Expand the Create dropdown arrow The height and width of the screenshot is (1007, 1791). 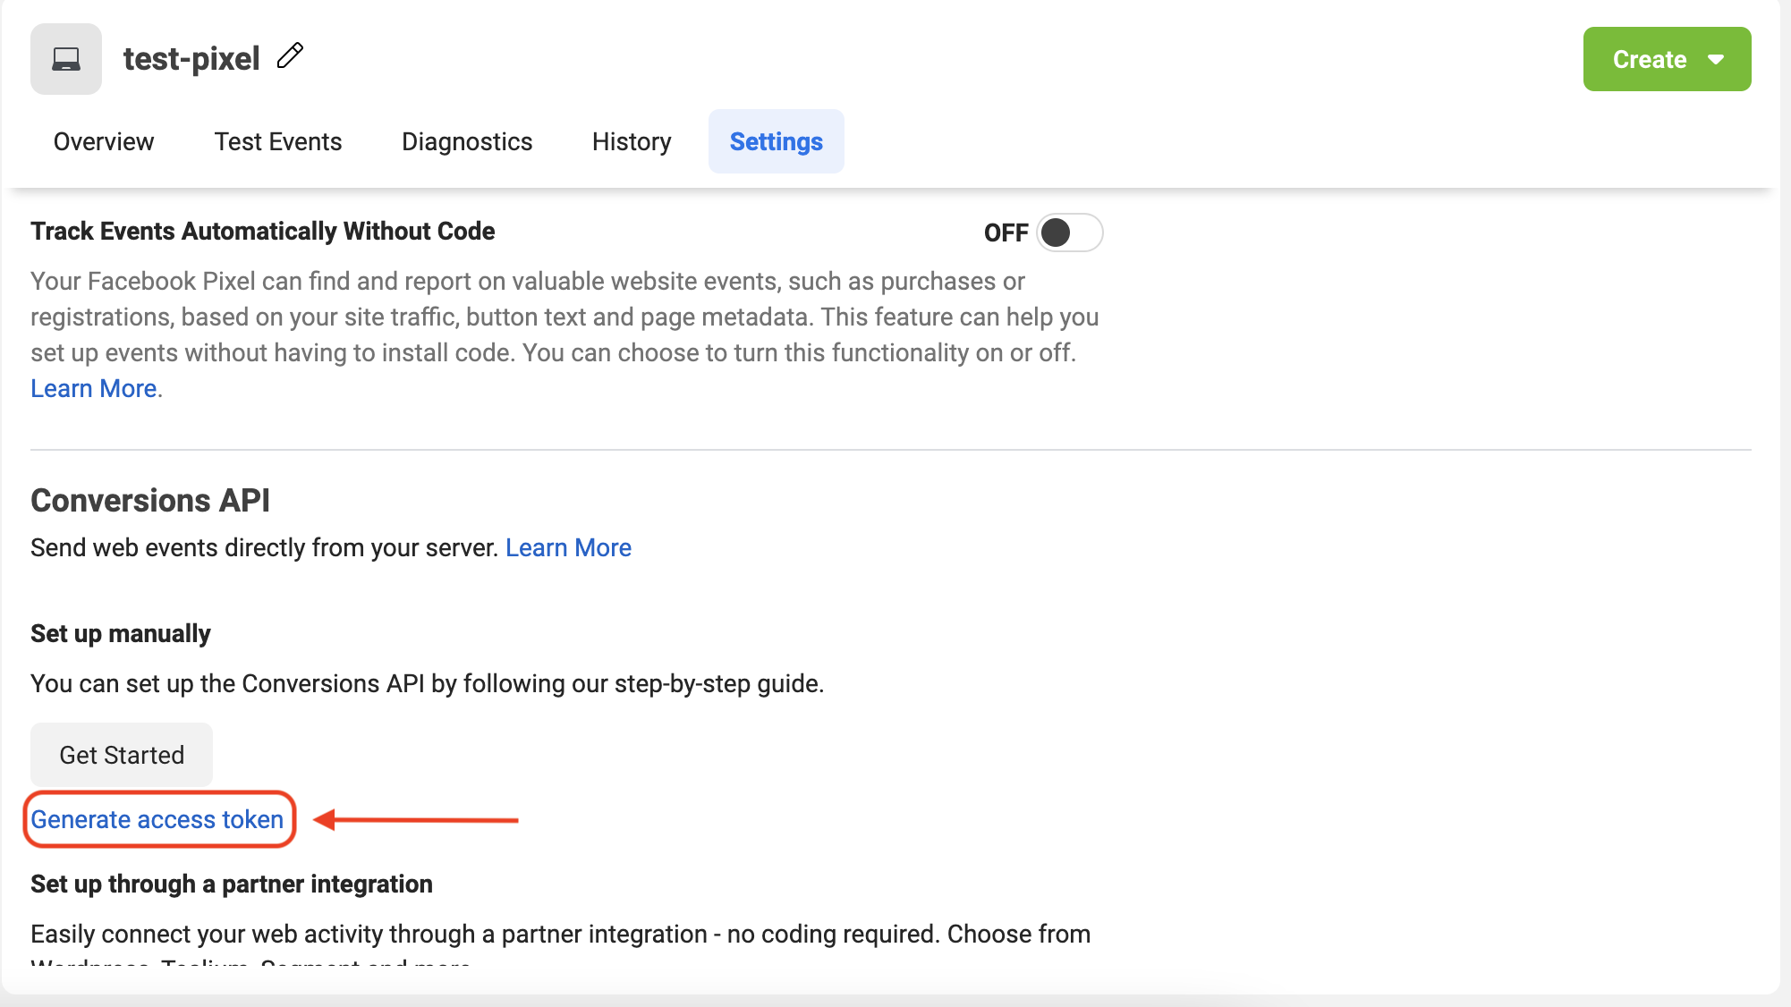[1716, 59]
